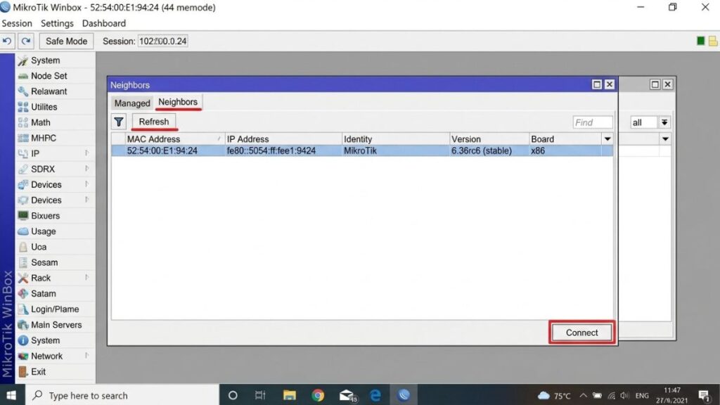Switch to the Managed tab
The image size is (720, 405).
pos(132,103)
